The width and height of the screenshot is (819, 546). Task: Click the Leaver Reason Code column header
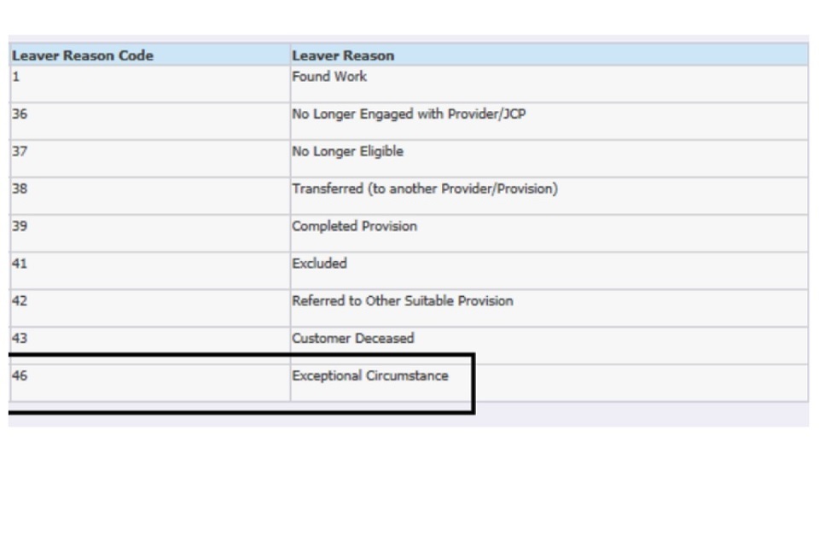click(83, 55)
